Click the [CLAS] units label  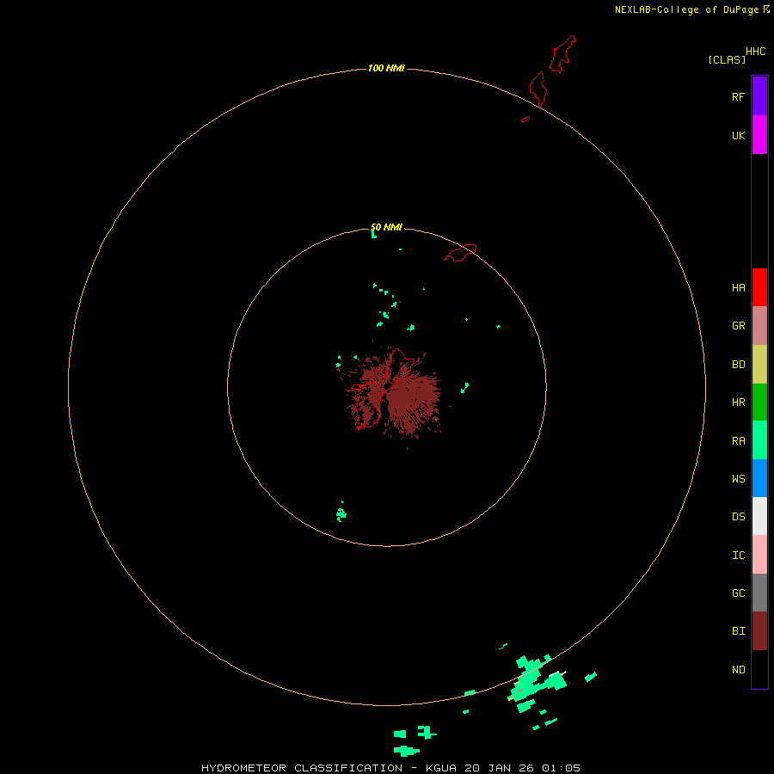pyautogui.click(x=727, y=59)
